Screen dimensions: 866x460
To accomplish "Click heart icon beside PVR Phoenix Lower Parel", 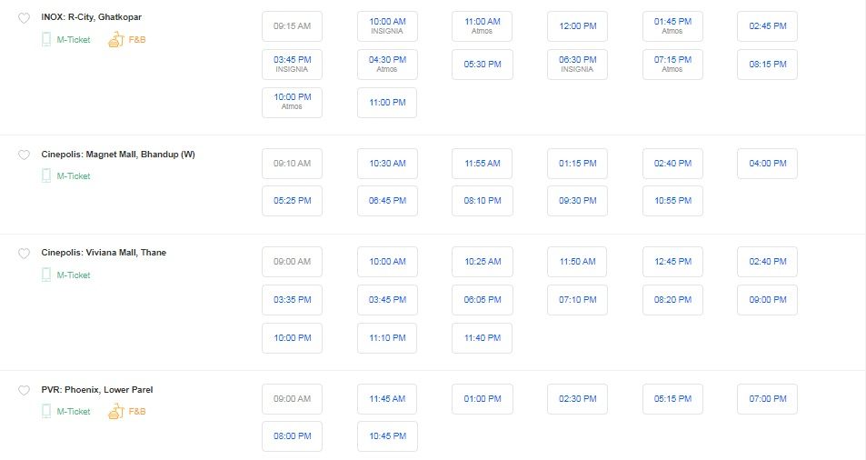I will click(x=24, y=390).
